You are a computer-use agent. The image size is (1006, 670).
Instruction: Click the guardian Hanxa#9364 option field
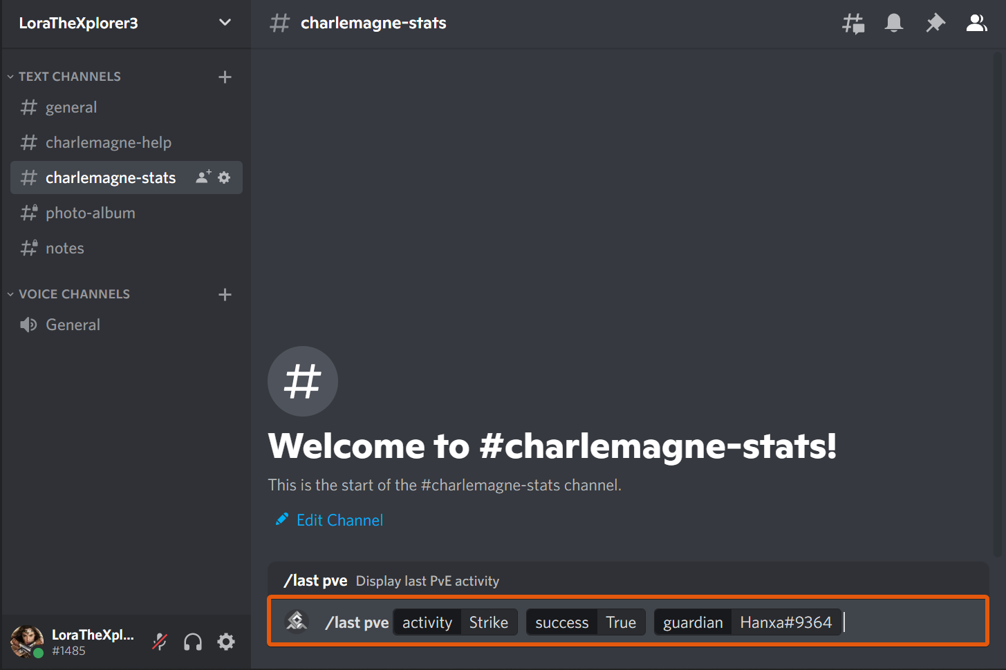747,622
